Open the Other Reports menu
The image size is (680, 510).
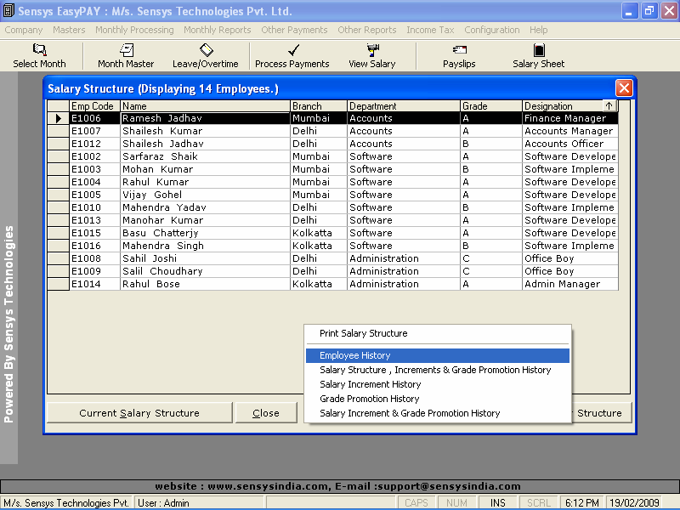tap(367, 30)
